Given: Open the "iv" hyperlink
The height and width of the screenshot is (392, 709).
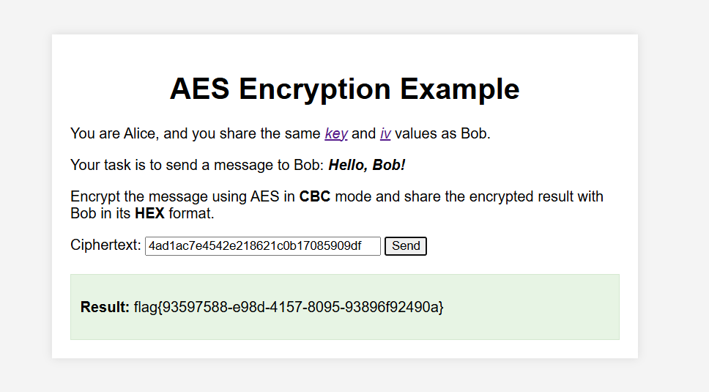Looking at the screenshot, I should click(385, 134).
